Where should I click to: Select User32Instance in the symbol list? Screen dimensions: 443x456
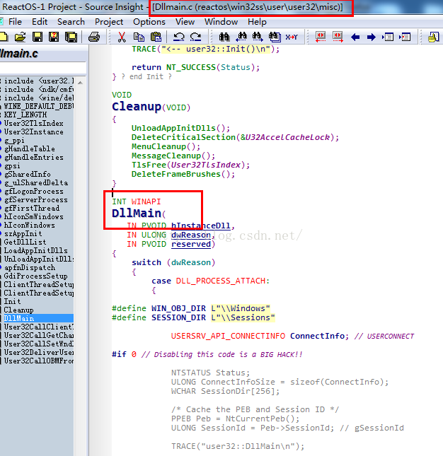(33, 131)
